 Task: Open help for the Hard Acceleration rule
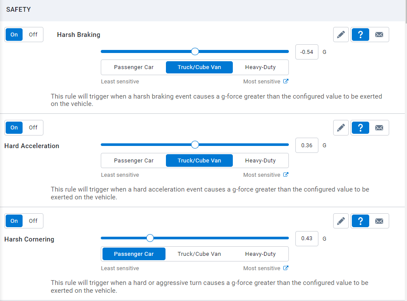[x=360, y=127]
